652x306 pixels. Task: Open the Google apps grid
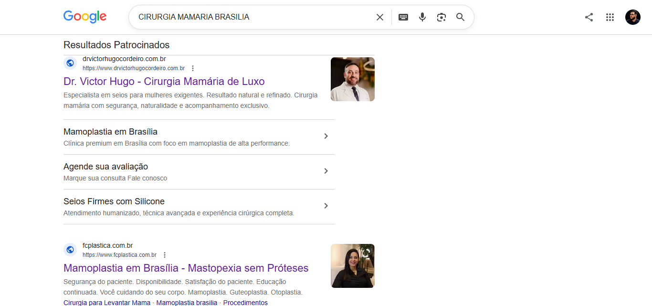(x=610, y=17)
